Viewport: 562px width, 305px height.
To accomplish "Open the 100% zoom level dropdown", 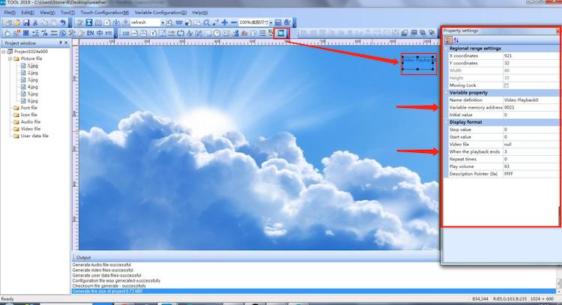I will pos(271,23).
